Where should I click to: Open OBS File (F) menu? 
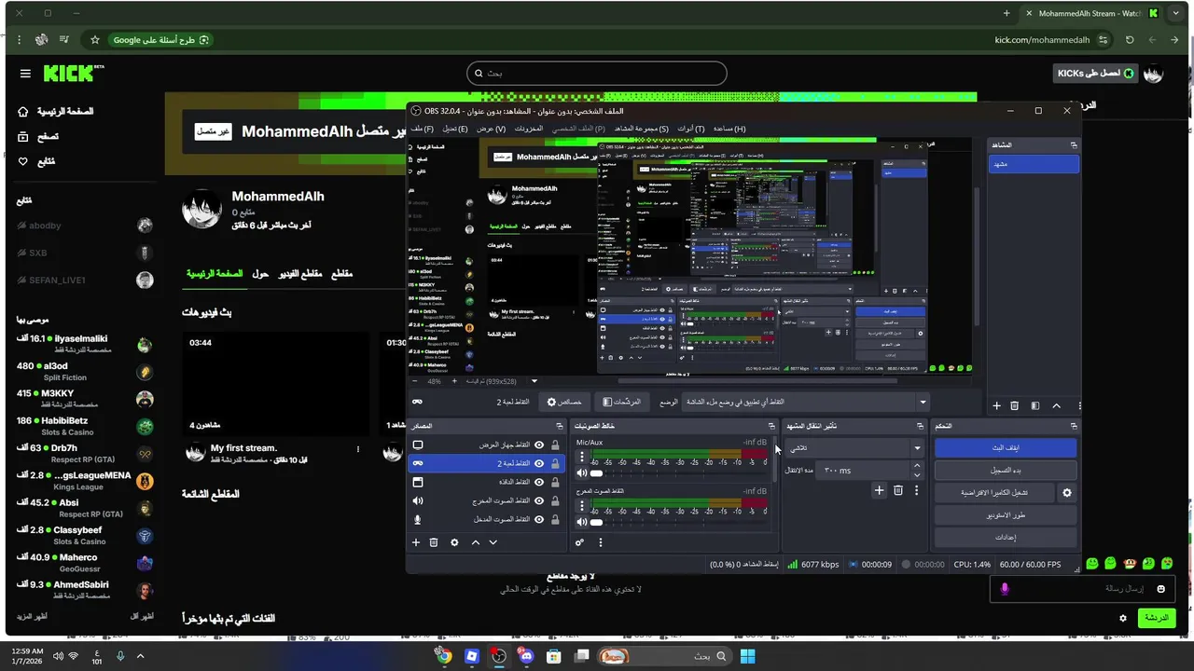[423, 129]
